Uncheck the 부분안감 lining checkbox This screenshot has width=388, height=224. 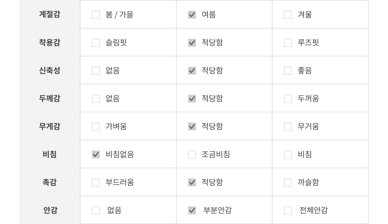192,210
